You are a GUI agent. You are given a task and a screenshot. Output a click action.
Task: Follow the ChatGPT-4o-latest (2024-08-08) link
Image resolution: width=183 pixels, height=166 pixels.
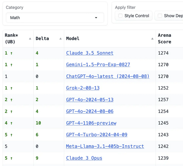click(108, 76)
